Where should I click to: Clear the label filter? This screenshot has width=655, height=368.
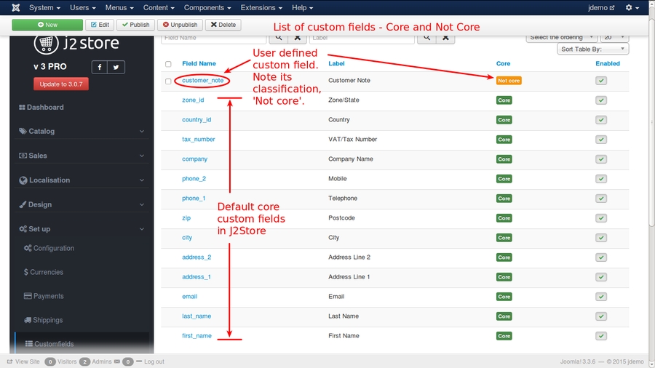445,38
